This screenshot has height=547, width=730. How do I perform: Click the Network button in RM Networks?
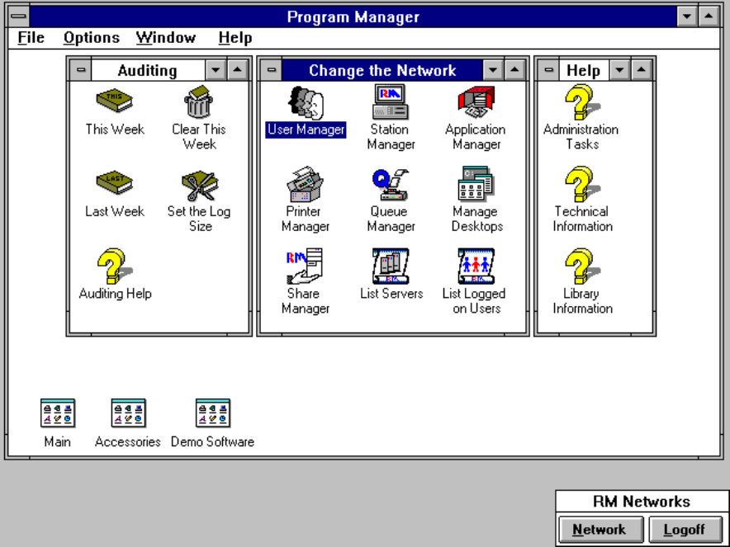tap(600, 530)
